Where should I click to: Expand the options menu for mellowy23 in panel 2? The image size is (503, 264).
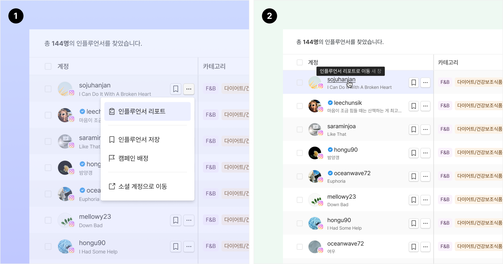425,200
